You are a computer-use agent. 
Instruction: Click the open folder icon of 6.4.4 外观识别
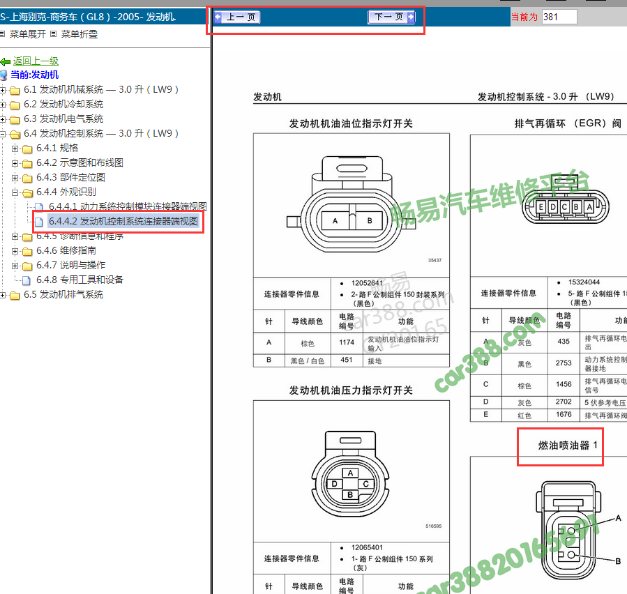pyautogui.click(x=26, y=192)
